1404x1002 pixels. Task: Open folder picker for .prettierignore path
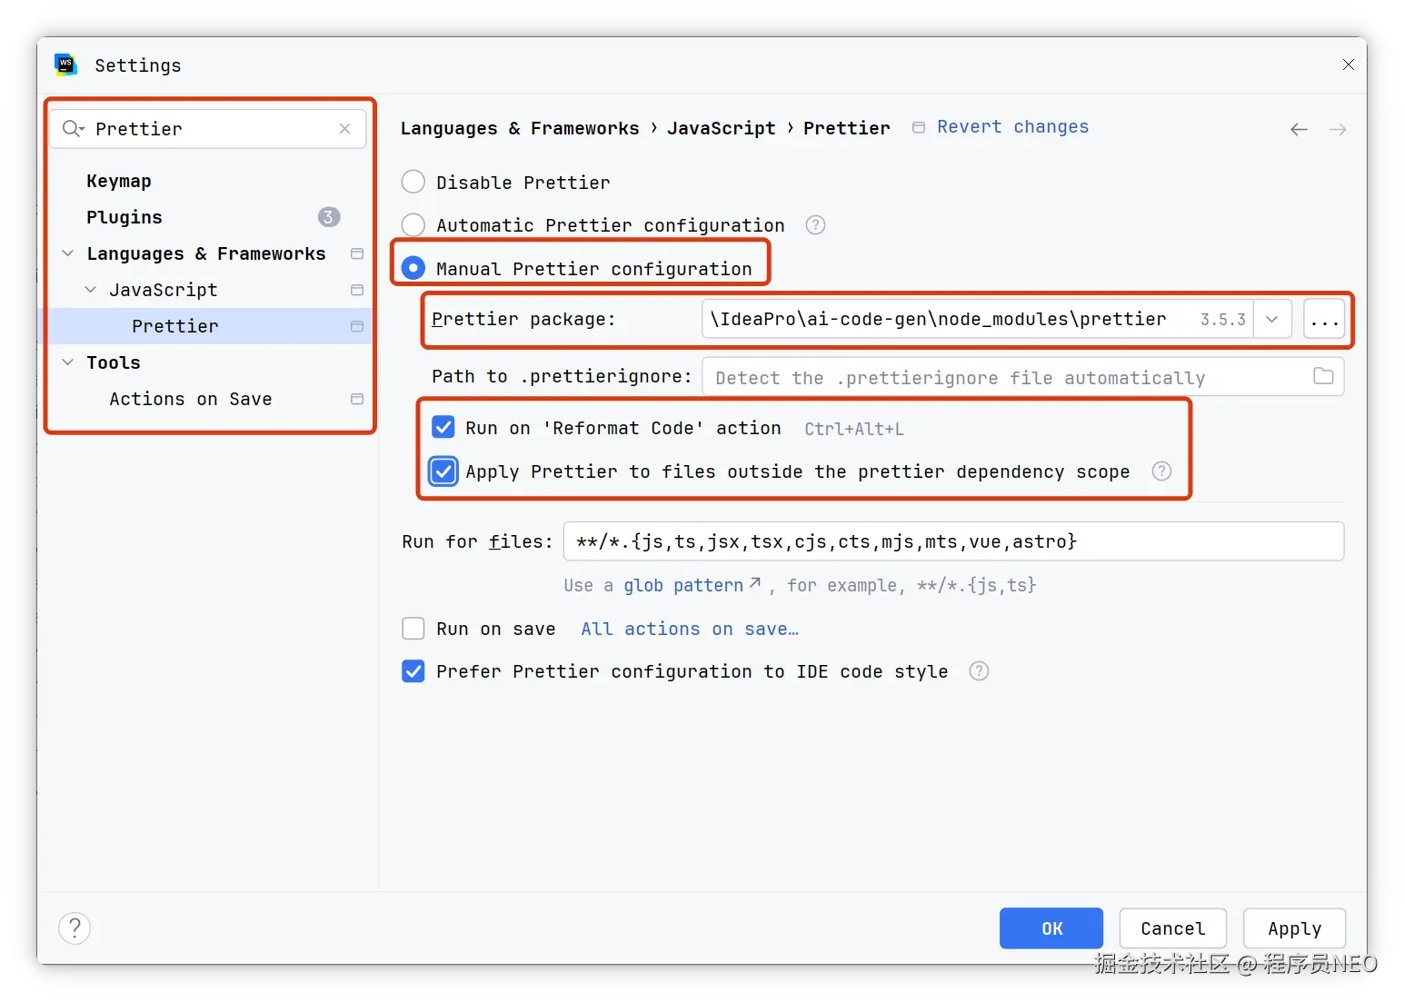(1323, 376)
